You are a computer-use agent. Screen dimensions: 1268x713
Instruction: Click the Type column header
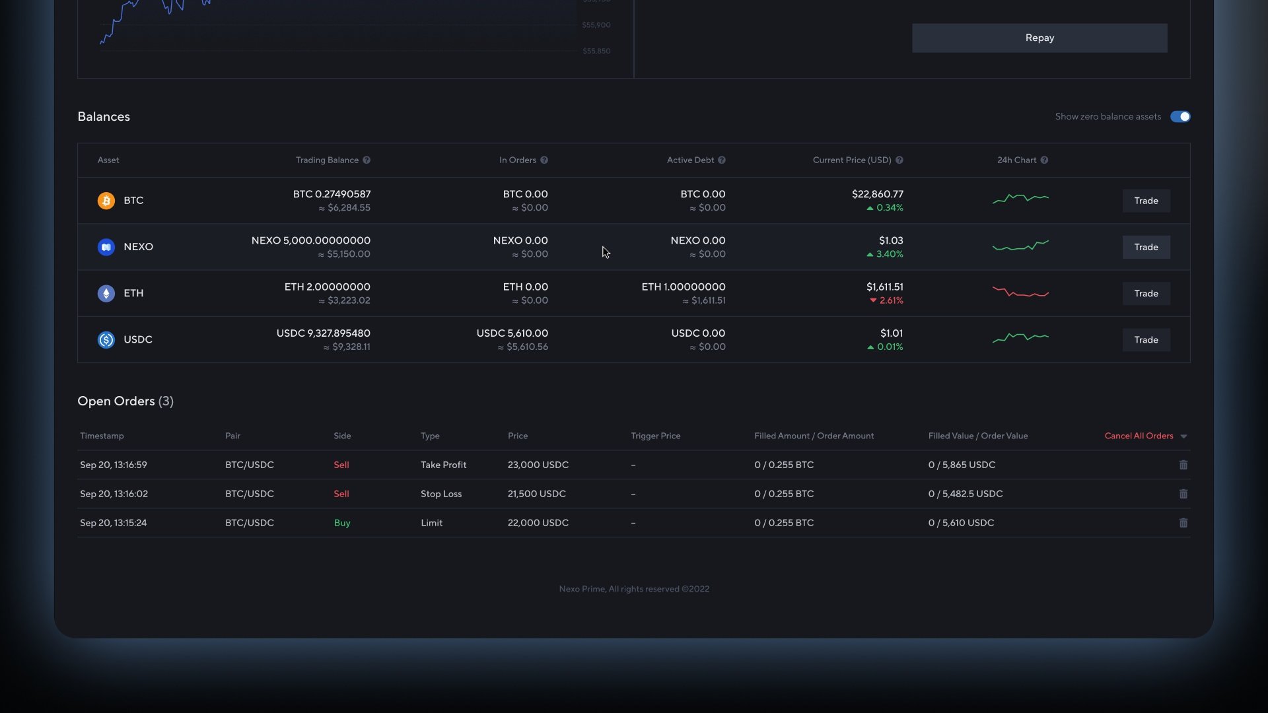430,436
